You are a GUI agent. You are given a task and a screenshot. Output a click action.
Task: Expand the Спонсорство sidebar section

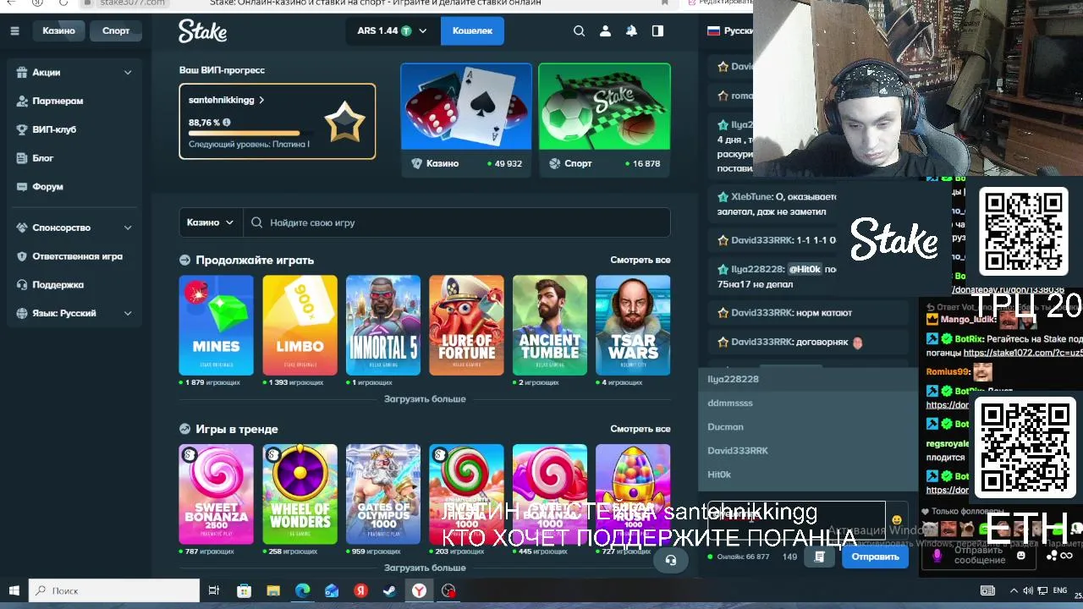point(128,228)
